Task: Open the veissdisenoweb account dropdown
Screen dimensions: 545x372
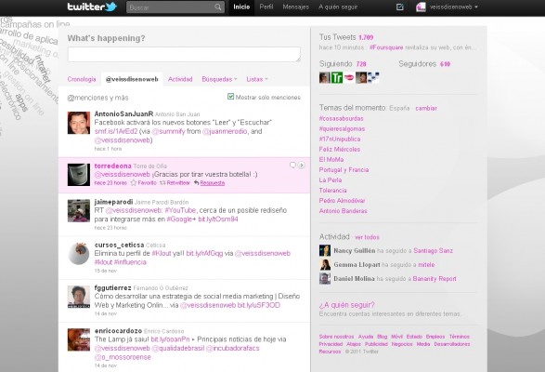Action: pos(453,7)
